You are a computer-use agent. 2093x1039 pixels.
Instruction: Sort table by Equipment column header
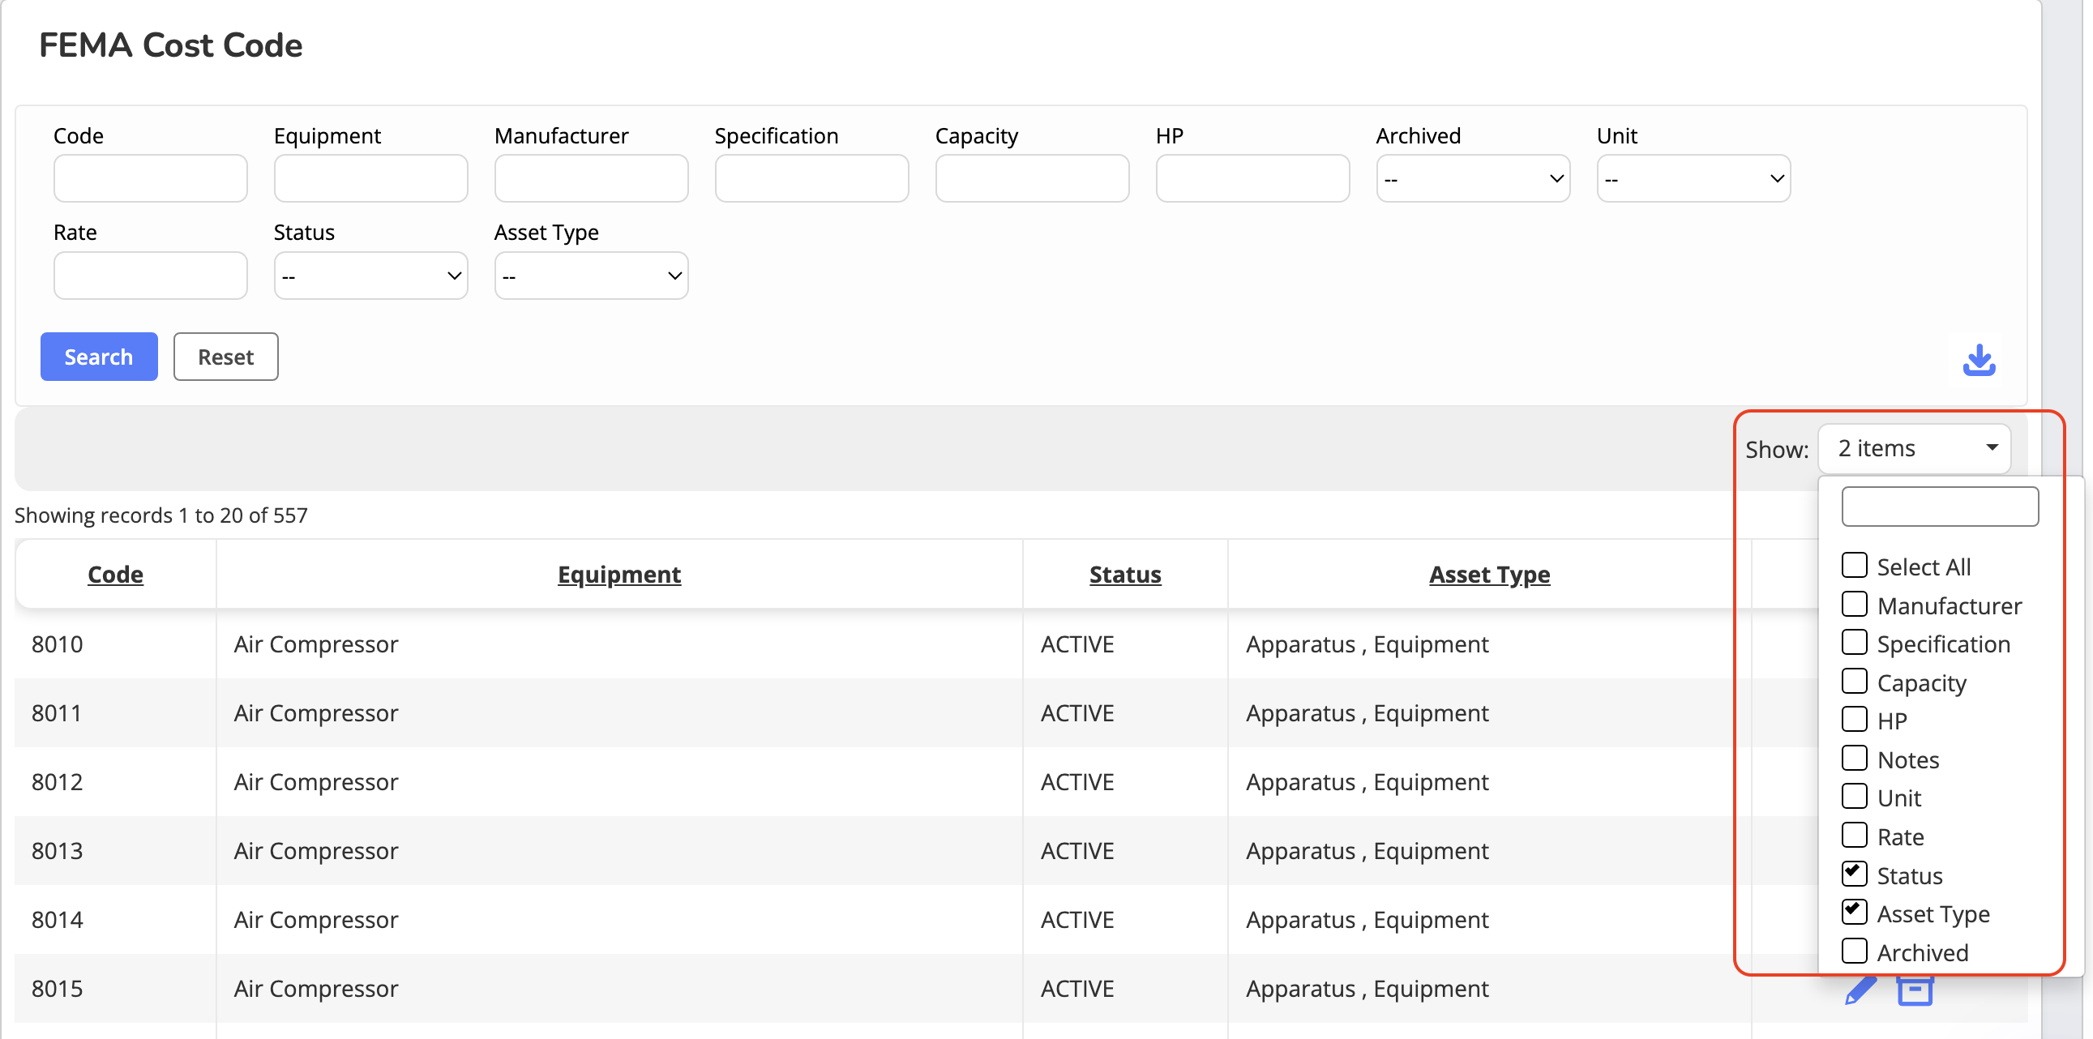(x=619, y=575)
